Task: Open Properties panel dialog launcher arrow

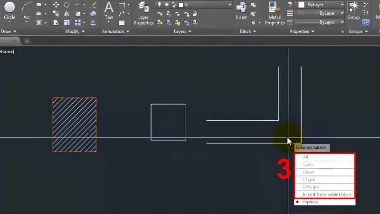Action: [x=342, y=31]
